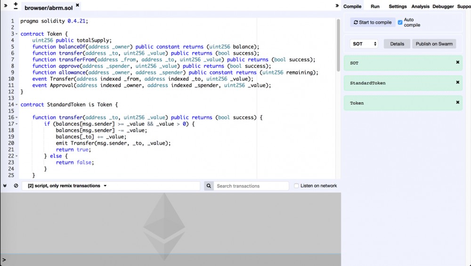Increase the editor font size with plus
The width and height of the screenshot is (471, 266).
(x=16, y=4)
